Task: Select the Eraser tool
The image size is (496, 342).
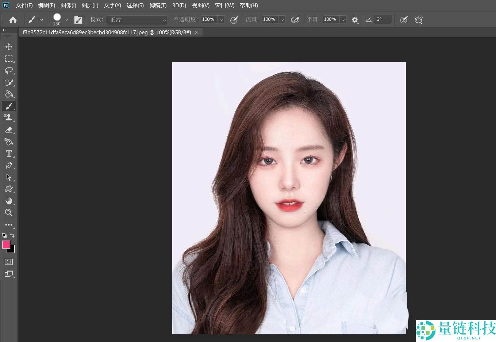Action: [9, 130]
